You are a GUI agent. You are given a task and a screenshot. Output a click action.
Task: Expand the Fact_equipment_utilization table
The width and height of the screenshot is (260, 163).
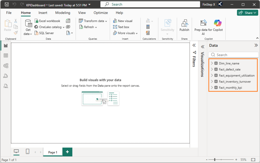point(212,75)
